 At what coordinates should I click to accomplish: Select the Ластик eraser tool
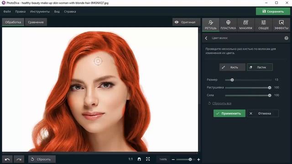(260, 67)
